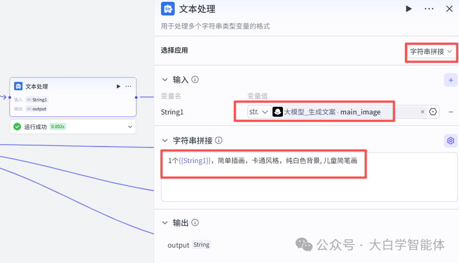This screenshot has width=459, height=263.
Task: Open the 字符串拼接 application dropdown
Action: point(431,51)
